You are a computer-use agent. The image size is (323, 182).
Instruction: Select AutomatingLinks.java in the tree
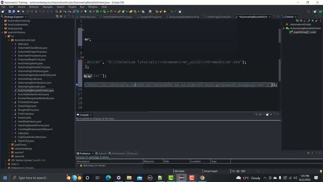30,79
